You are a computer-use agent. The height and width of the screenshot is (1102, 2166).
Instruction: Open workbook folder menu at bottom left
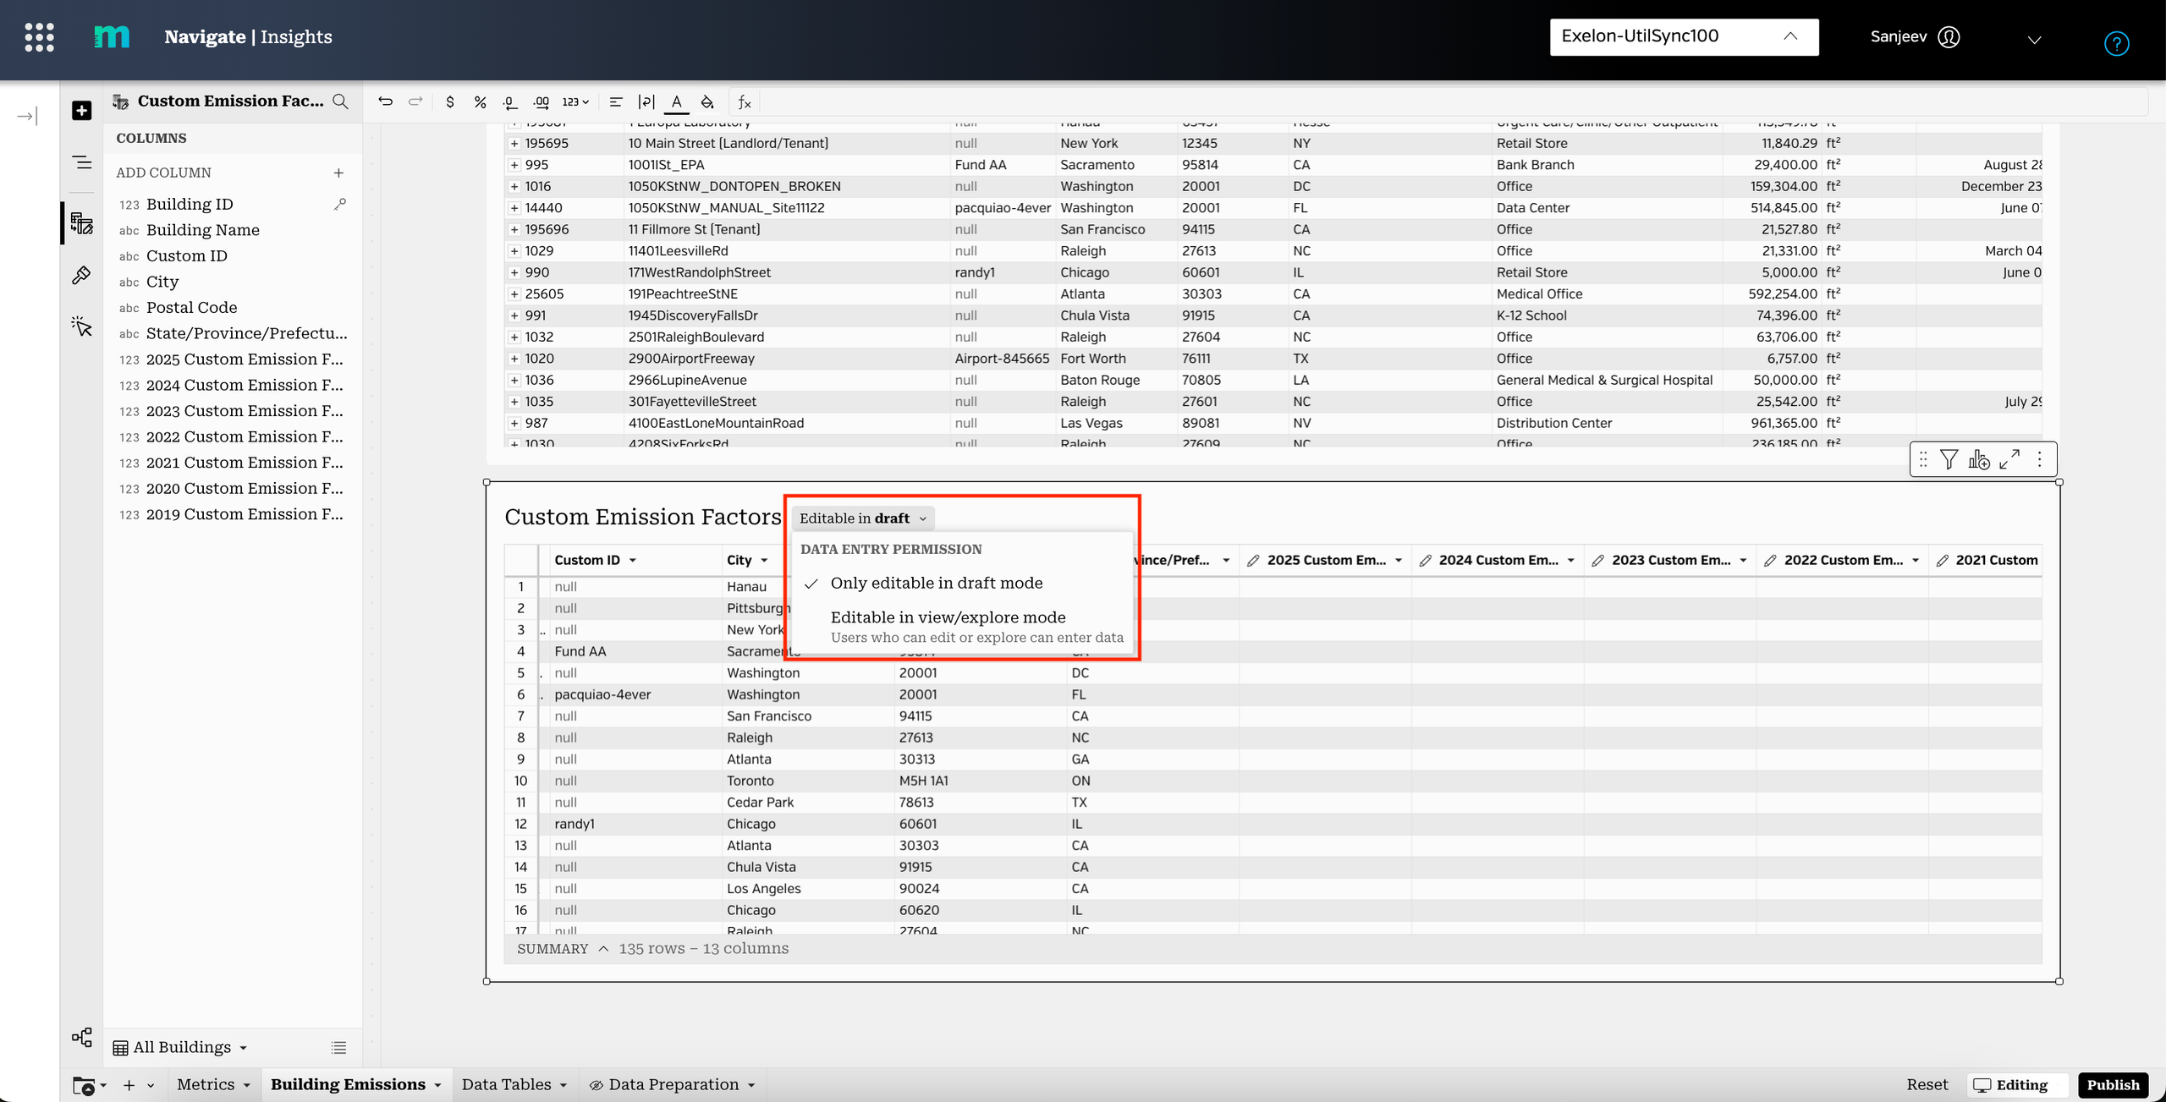(89, 1086)
